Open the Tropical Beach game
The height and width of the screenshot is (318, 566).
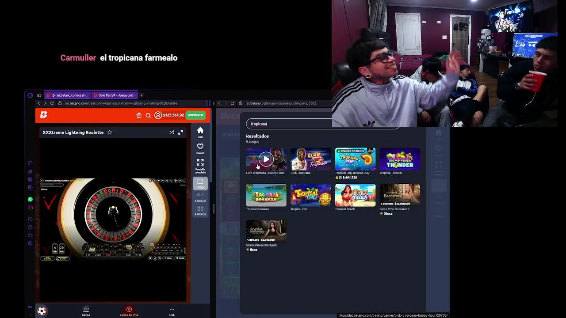(355, 195)
